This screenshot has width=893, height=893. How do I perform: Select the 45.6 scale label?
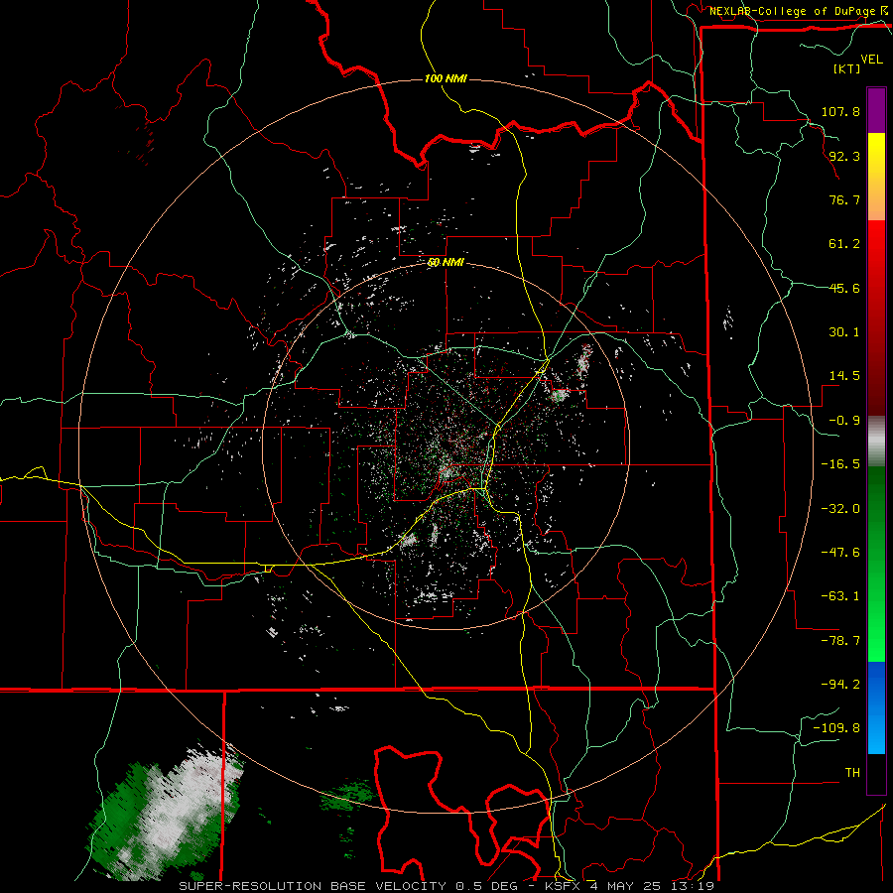pos(844,288)
